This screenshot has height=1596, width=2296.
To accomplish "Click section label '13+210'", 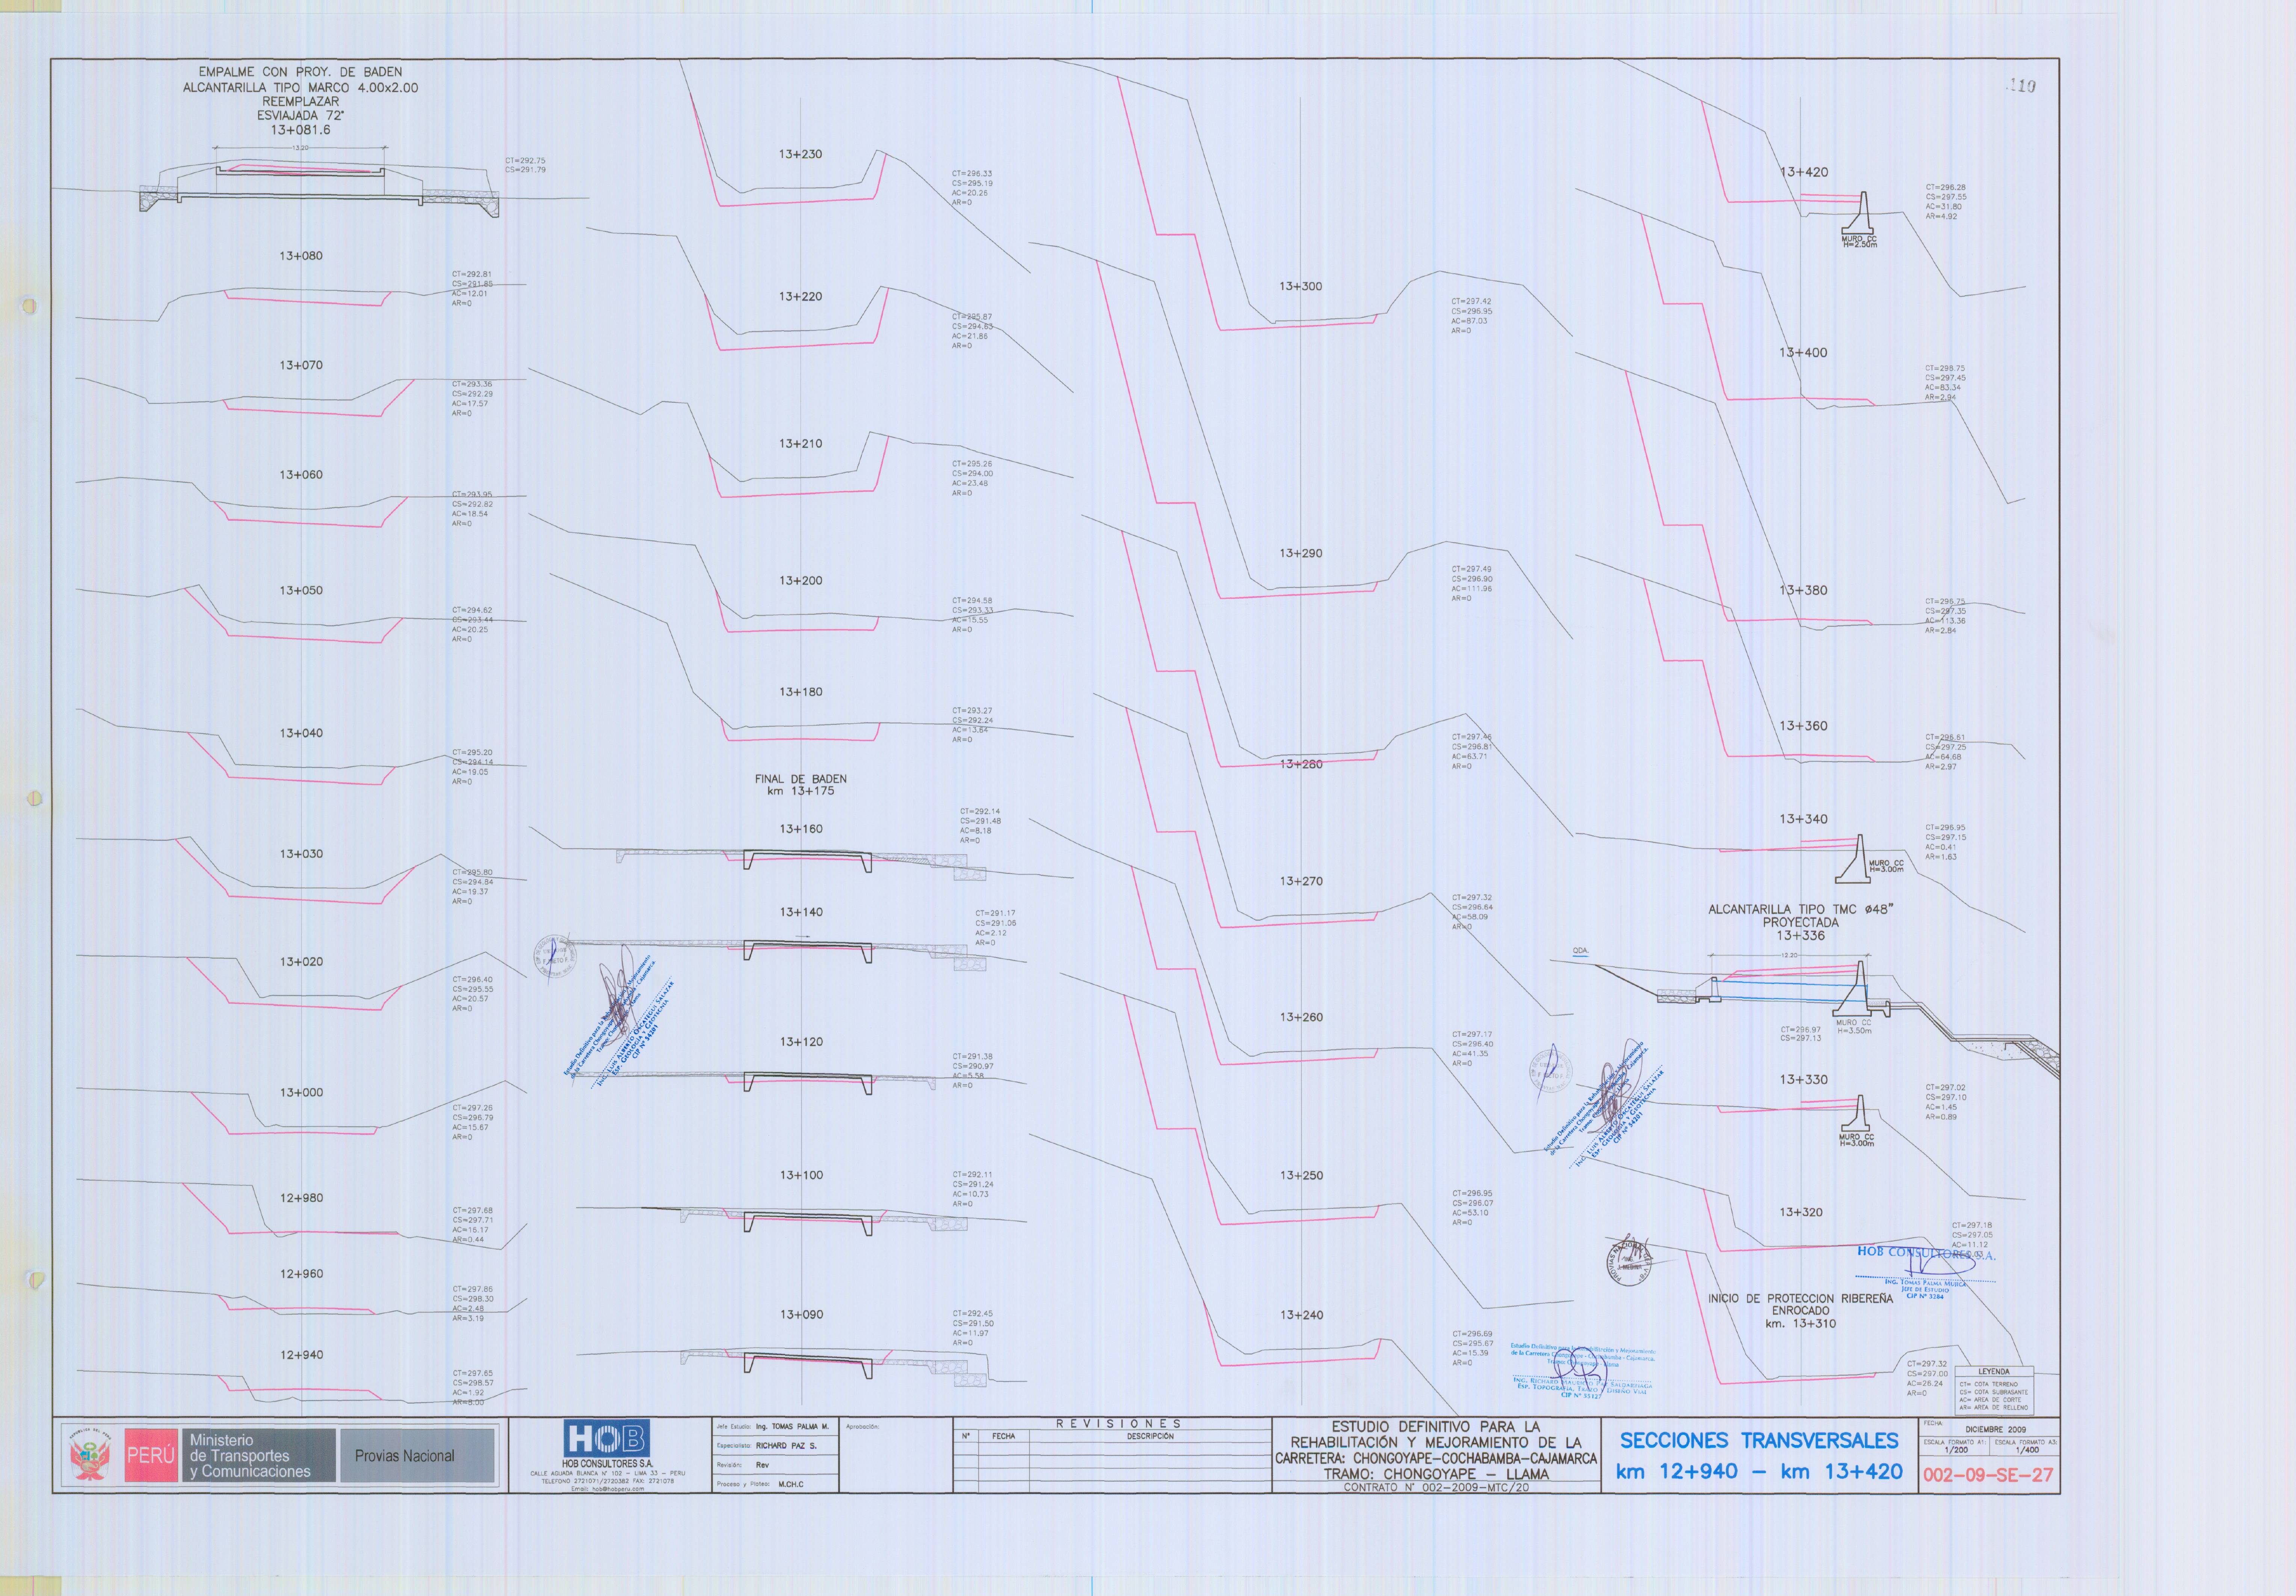I will pyautogui.click(x=801, y=444).
